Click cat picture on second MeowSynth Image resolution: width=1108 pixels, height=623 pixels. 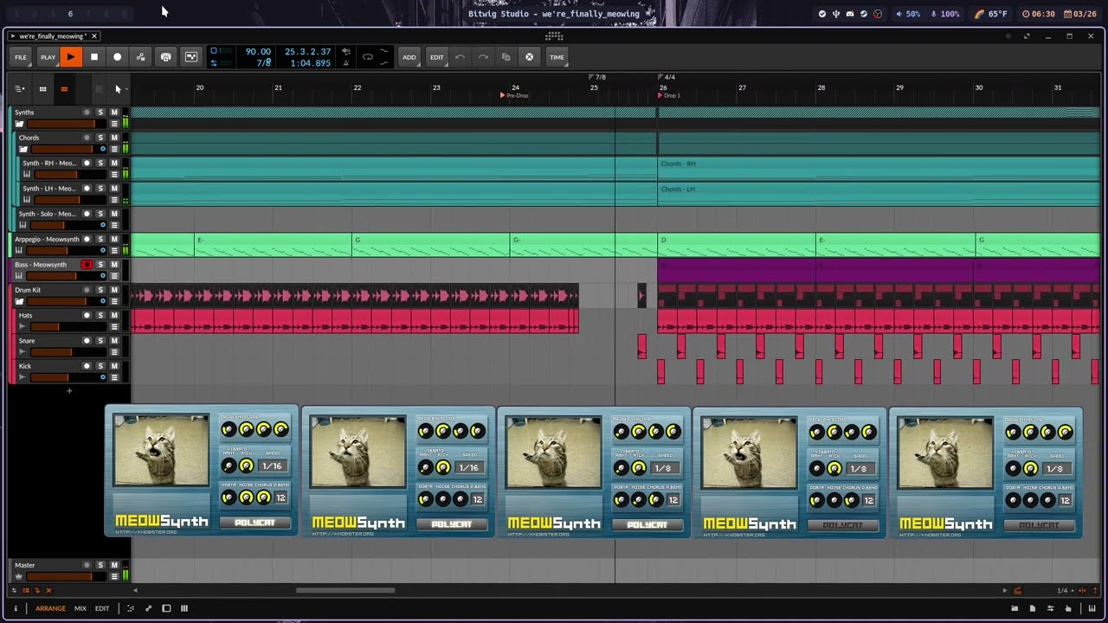(358, 452)
